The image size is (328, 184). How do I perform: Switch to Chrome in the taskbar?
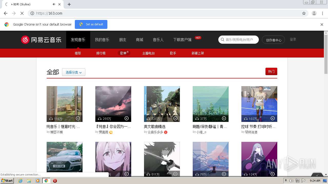(46, 181)
